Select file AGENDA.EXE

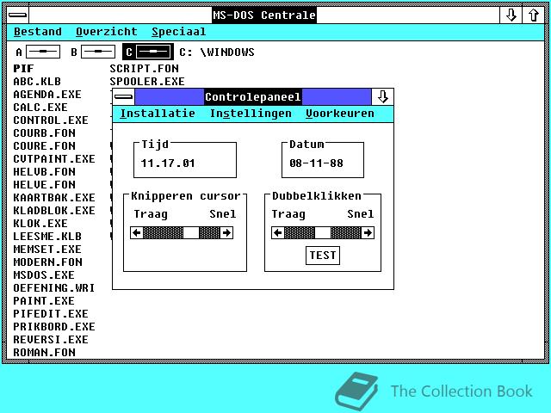tap(47, 95)
